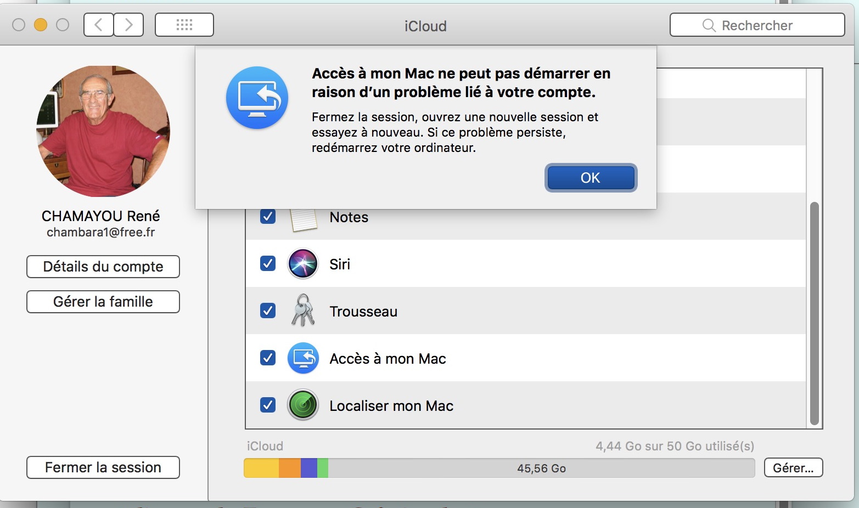Click the OK button in the alert
Viewport: 859px width, 508px height.
pyautogui.click(x=591, y=178)
